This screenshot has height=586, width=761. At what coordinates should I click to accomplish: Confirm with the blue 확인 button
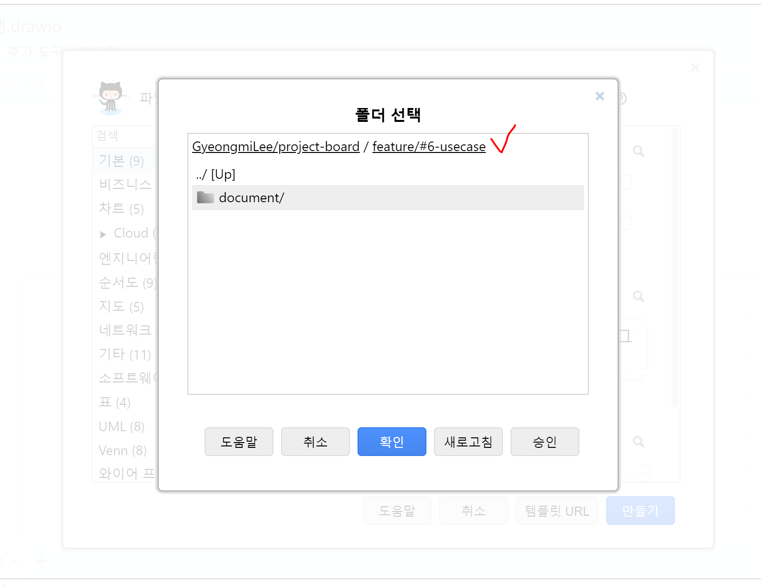(x=392, y=442)
